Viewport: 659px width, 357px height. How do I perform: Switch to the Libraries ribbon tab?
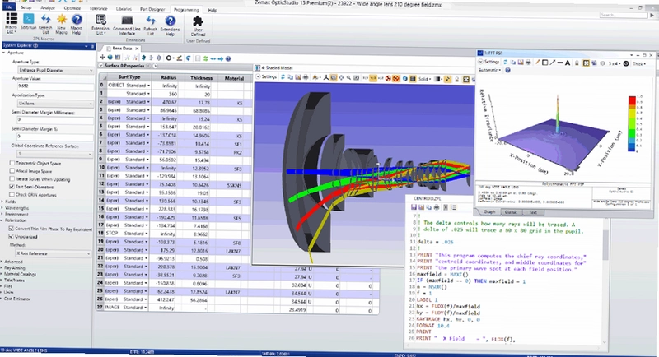pyautogui.click(x=124, y=8)
